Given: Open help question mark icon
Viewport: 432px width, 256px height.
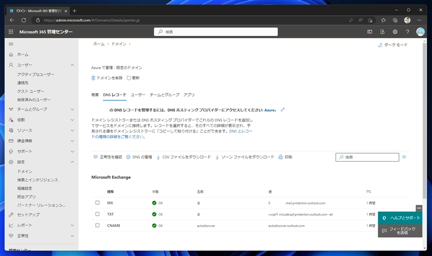Looking at the screenshot, I should (408, 32).
